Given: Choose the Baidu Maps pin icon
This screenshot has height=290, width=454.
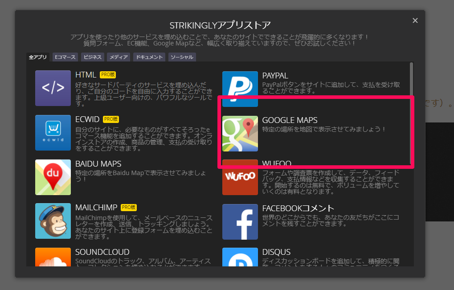Looking at the screenshot, I should [53, 177].
